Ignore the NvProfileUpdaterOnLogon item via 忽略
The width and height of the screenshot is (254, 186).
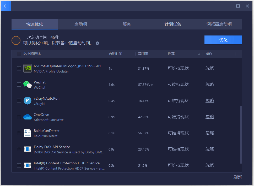tap(210, 68)
